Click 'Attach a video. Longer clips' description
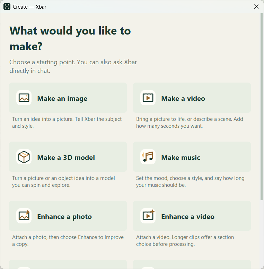Image resolution: width=264 pixels, height=269 pixels. (x=185, y=241)
